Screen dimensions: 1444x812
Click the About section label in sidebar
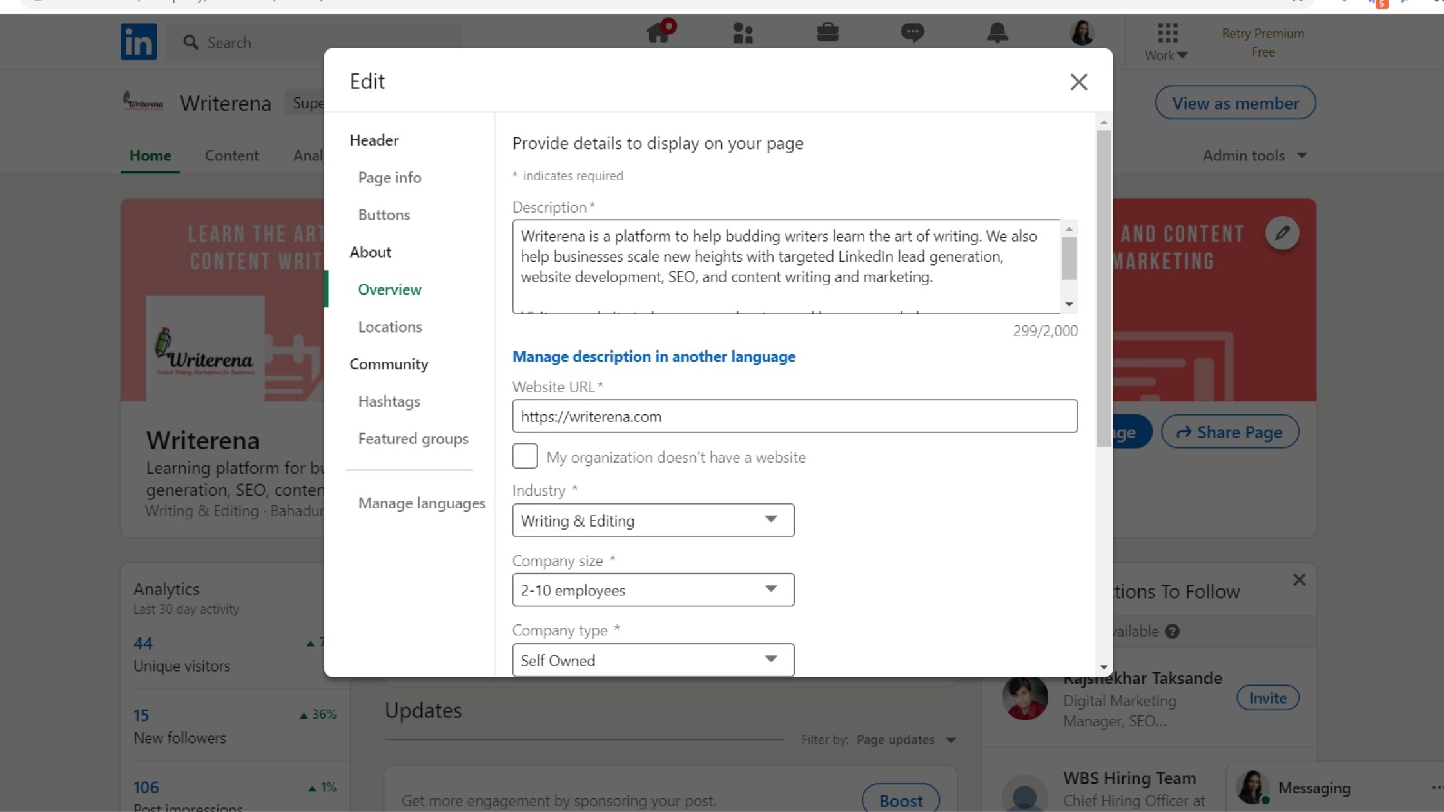coord(370,252)
